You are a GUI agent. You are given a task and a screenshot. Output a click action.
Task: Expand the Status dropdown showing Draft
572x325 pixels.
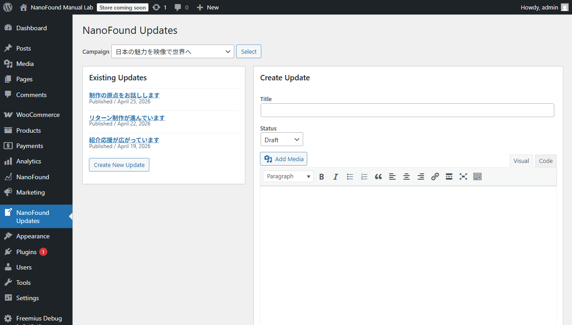282,139
